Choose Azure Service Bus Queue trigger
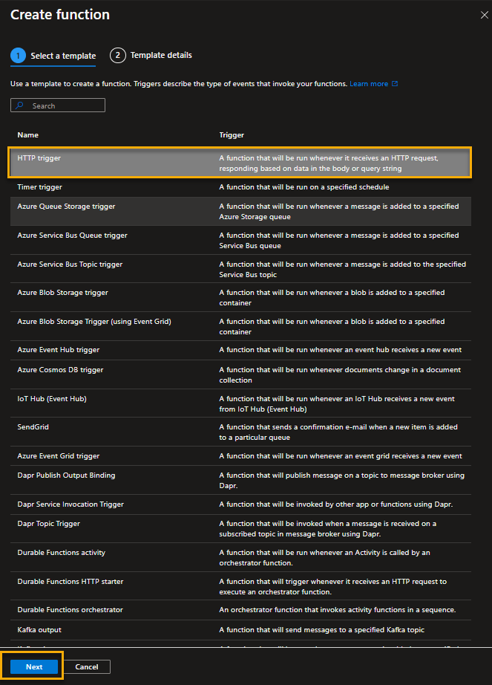The image size is (492, 685). pos(240,240)
